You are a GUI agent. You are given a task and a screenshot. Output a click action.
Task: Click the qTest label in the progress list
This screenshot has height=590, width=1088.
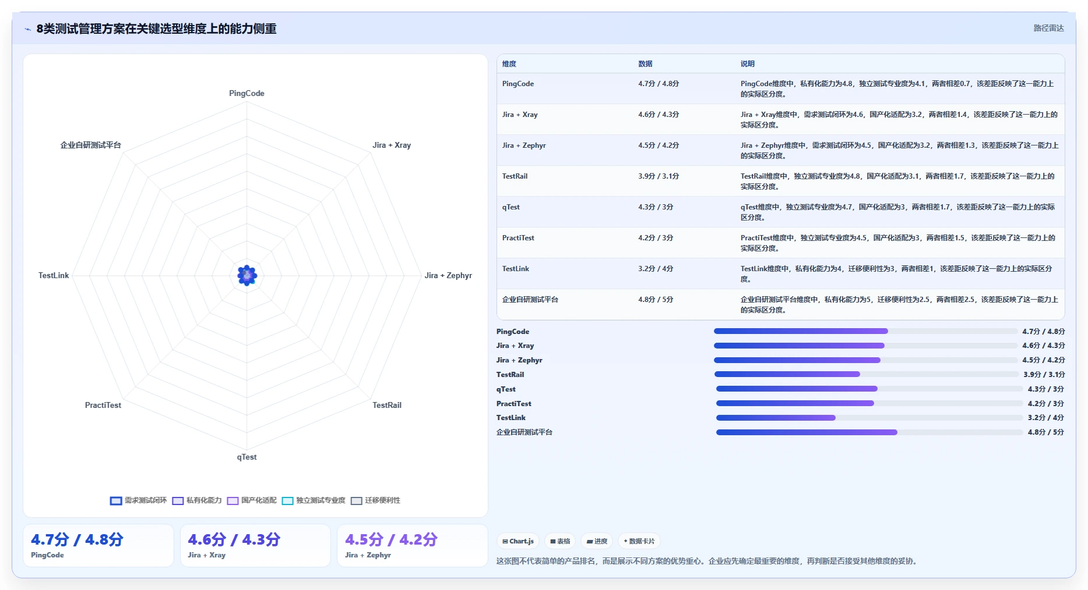pyautogui.click(x=506, y=389)
